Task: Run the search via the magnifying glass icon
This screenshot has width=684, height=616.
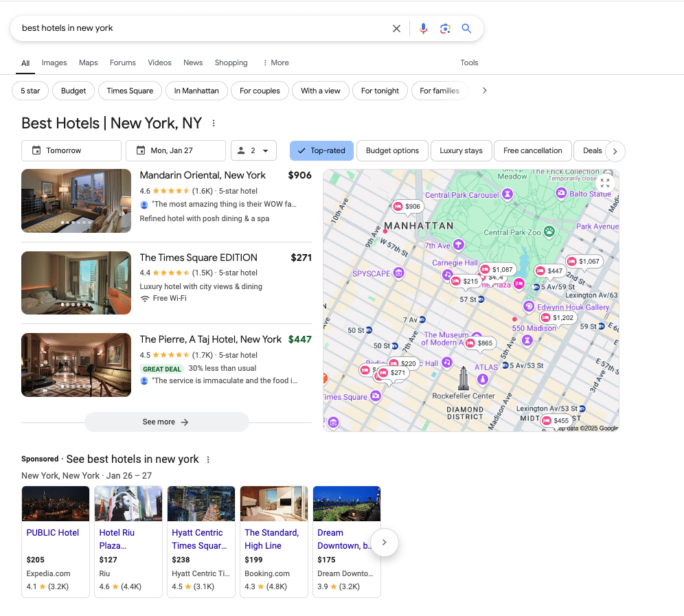Action: pos(466,28)
